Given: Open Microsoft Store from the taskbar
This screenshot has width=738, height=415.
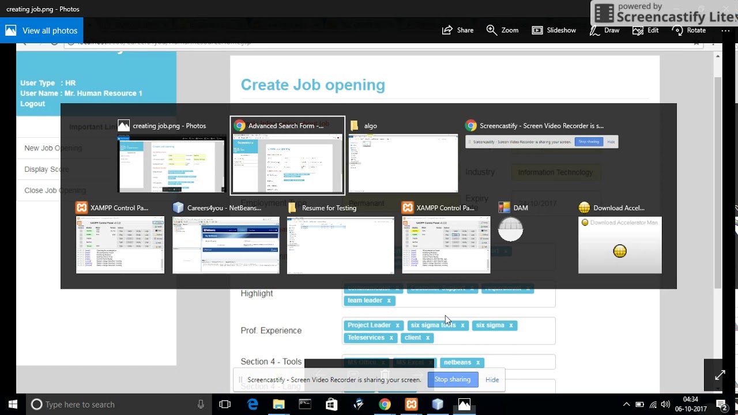Looking at the screenshot, I should (332, 404).
